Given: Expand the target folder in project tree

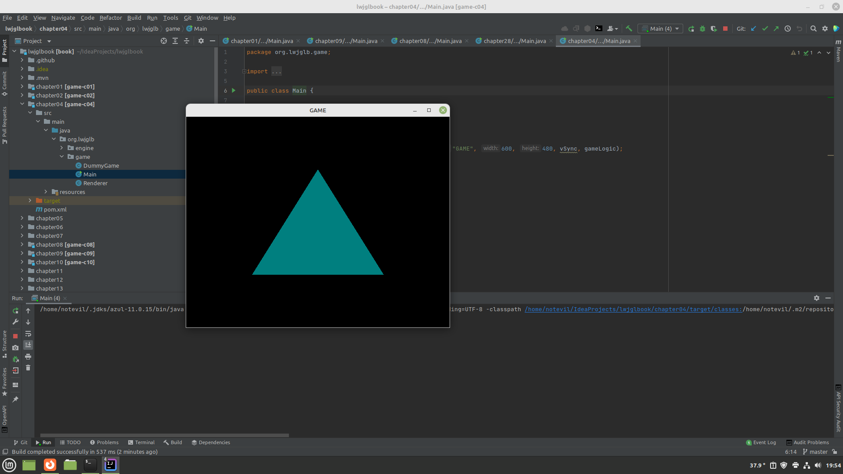Looking at the screenshot, I should click(29, 200).
